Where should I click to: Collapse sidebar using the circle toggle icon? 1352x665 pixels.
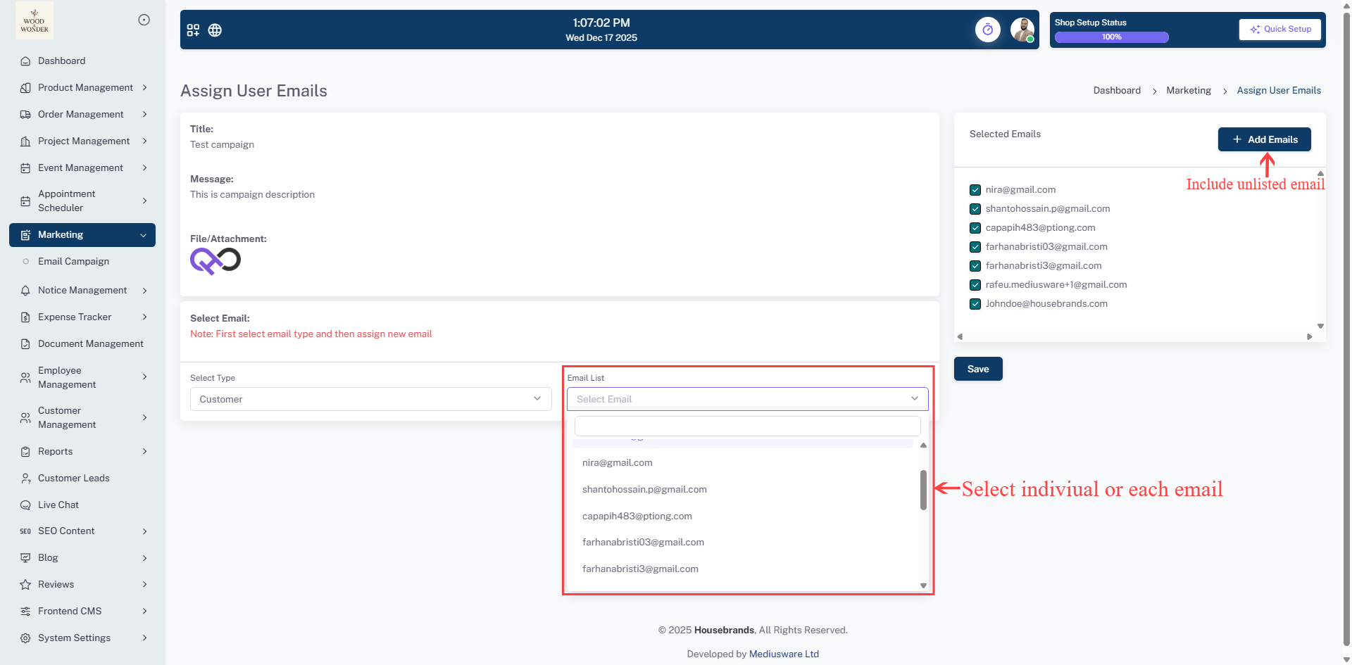(x=144, y=20)
